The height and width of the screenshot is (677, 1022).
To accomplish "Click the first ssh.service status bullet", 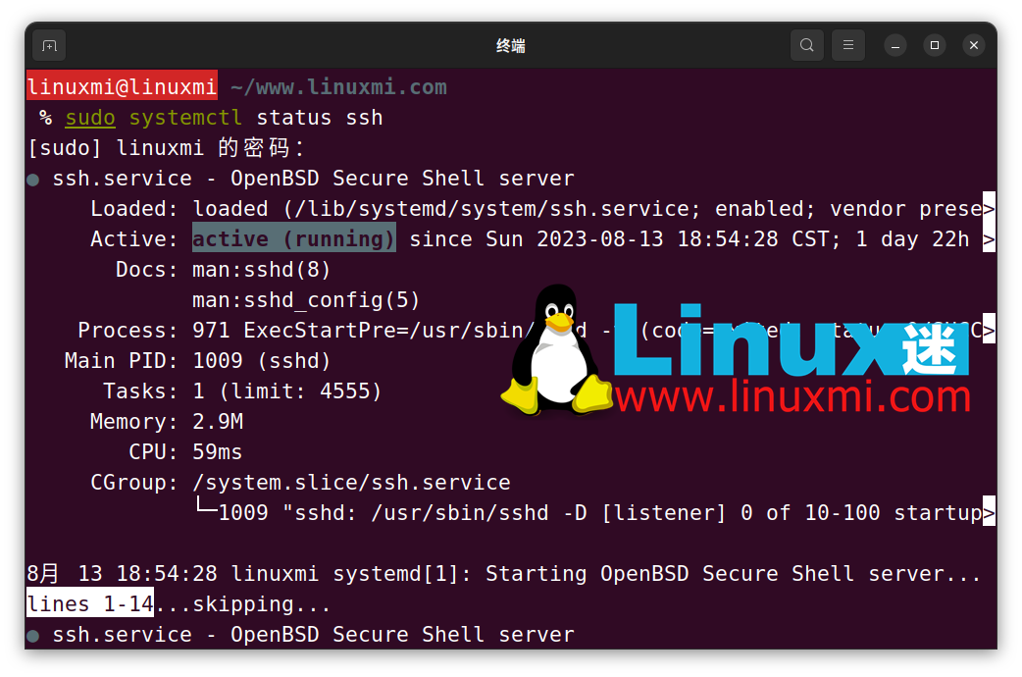I will [x=33, y=180].
